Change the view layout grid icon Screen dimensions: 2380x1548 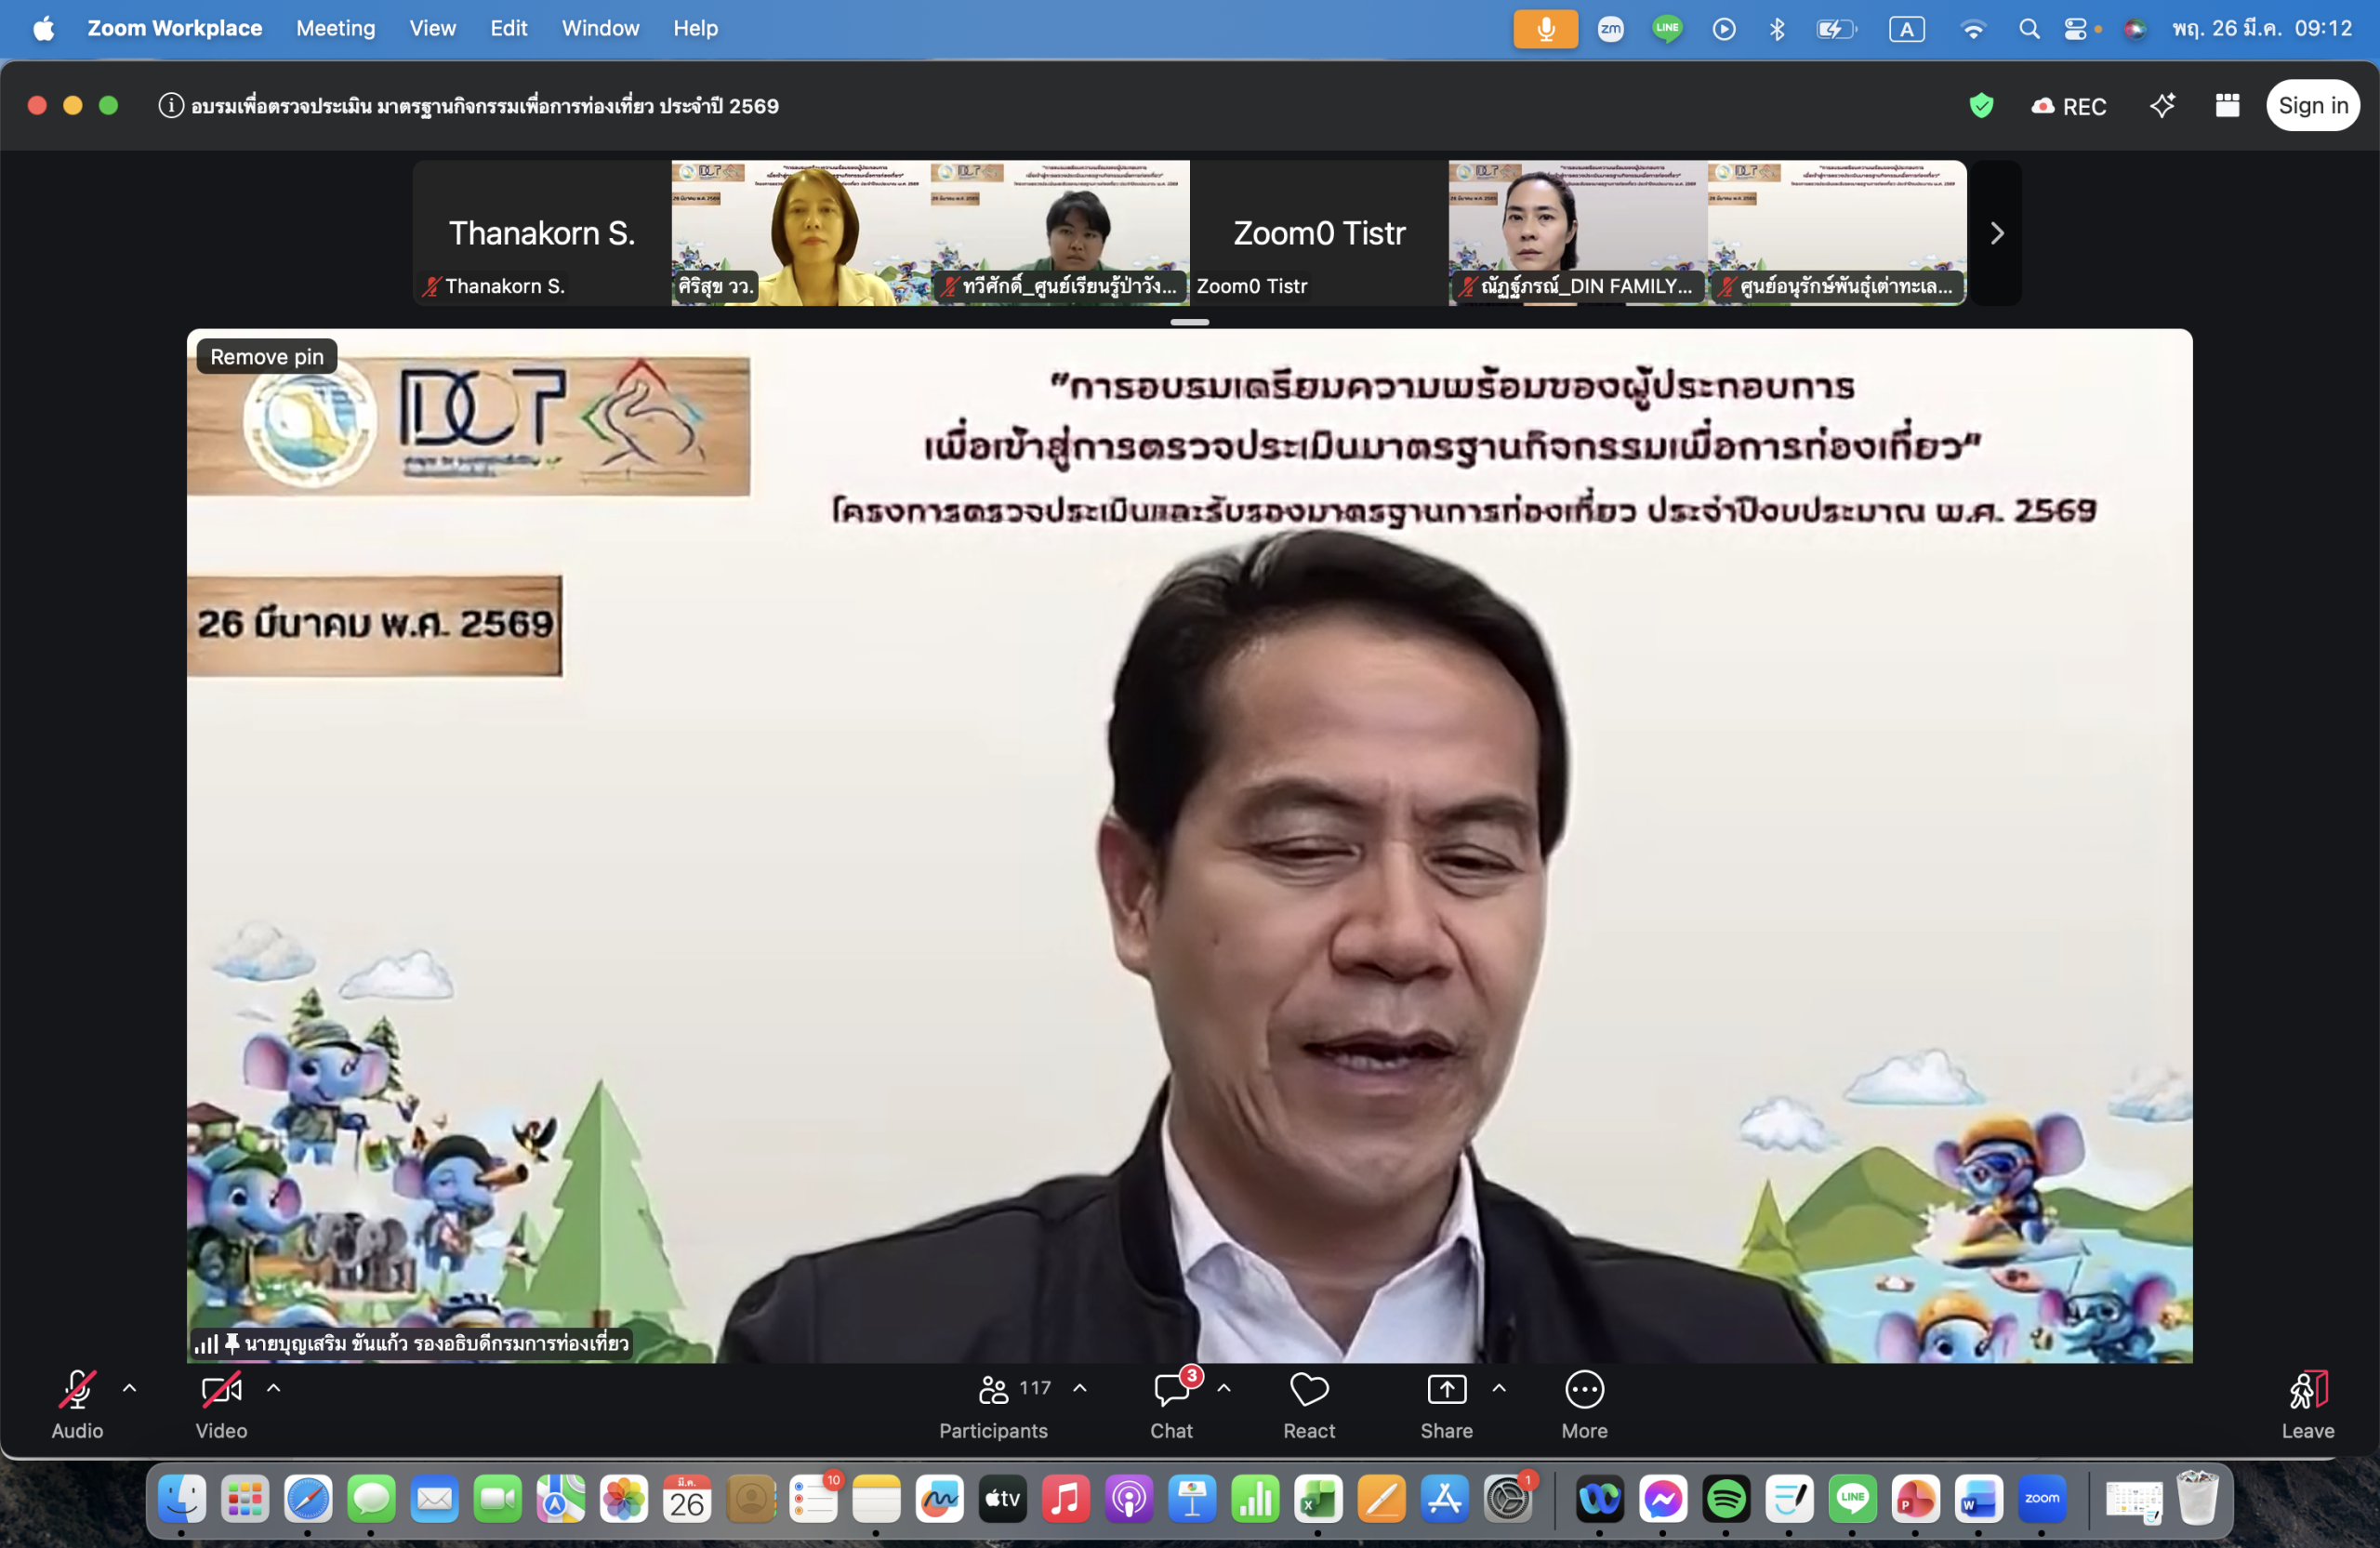(x=2227, y=106)
